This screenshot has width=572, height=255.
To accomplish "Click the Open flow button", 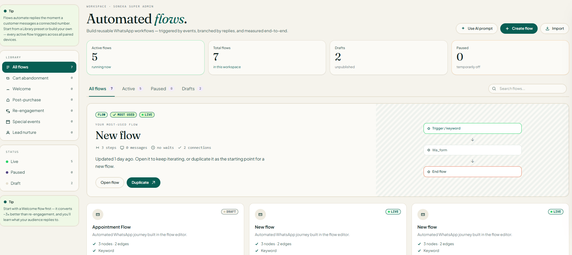I will point(110,183).
